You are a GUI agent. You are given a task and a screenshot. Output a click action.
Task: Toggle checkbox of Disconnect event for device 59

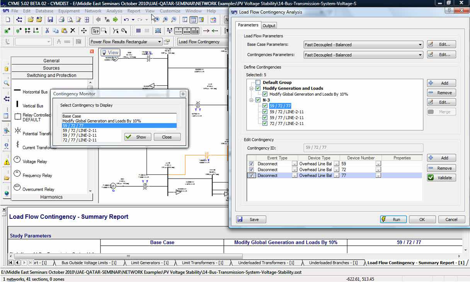[x=251, y=164]
